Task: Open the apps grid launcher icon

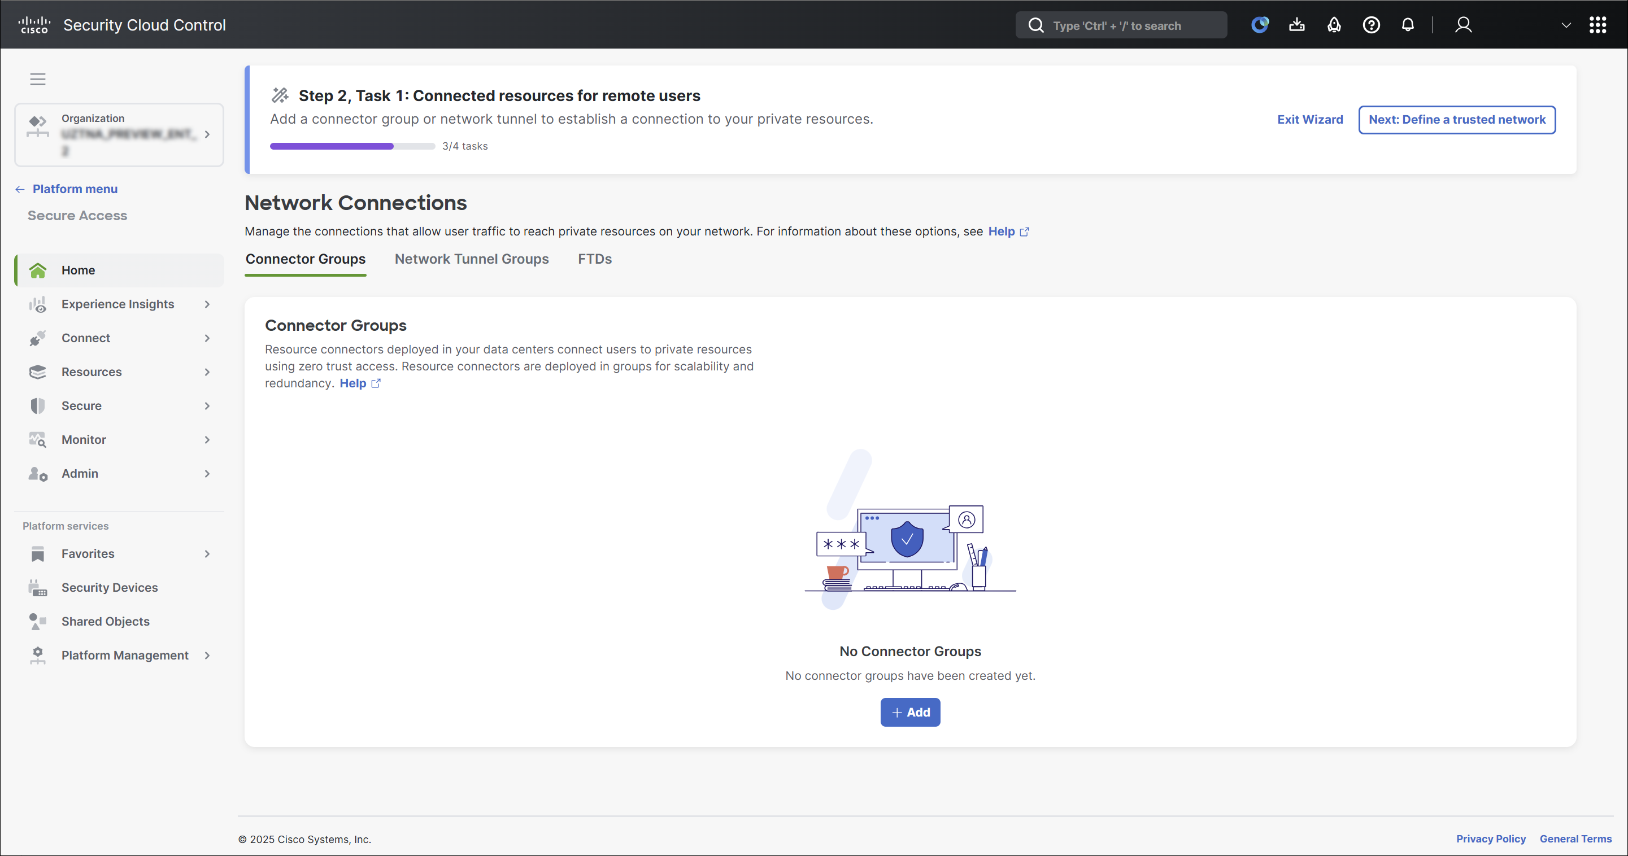Action: click(x=1597, y=25)
